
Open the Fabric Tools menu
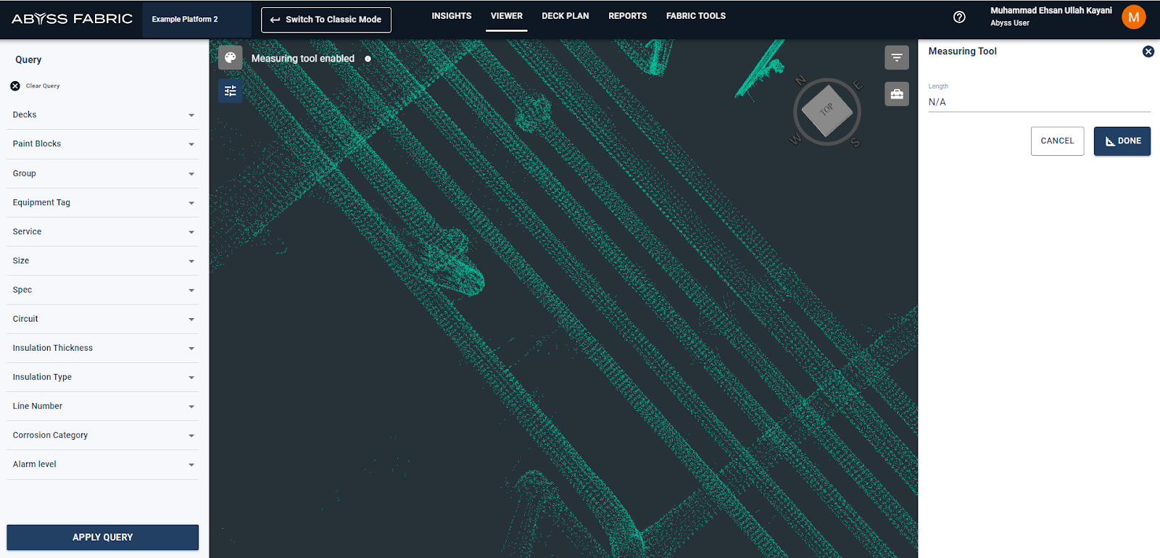(x=695, y=16)
